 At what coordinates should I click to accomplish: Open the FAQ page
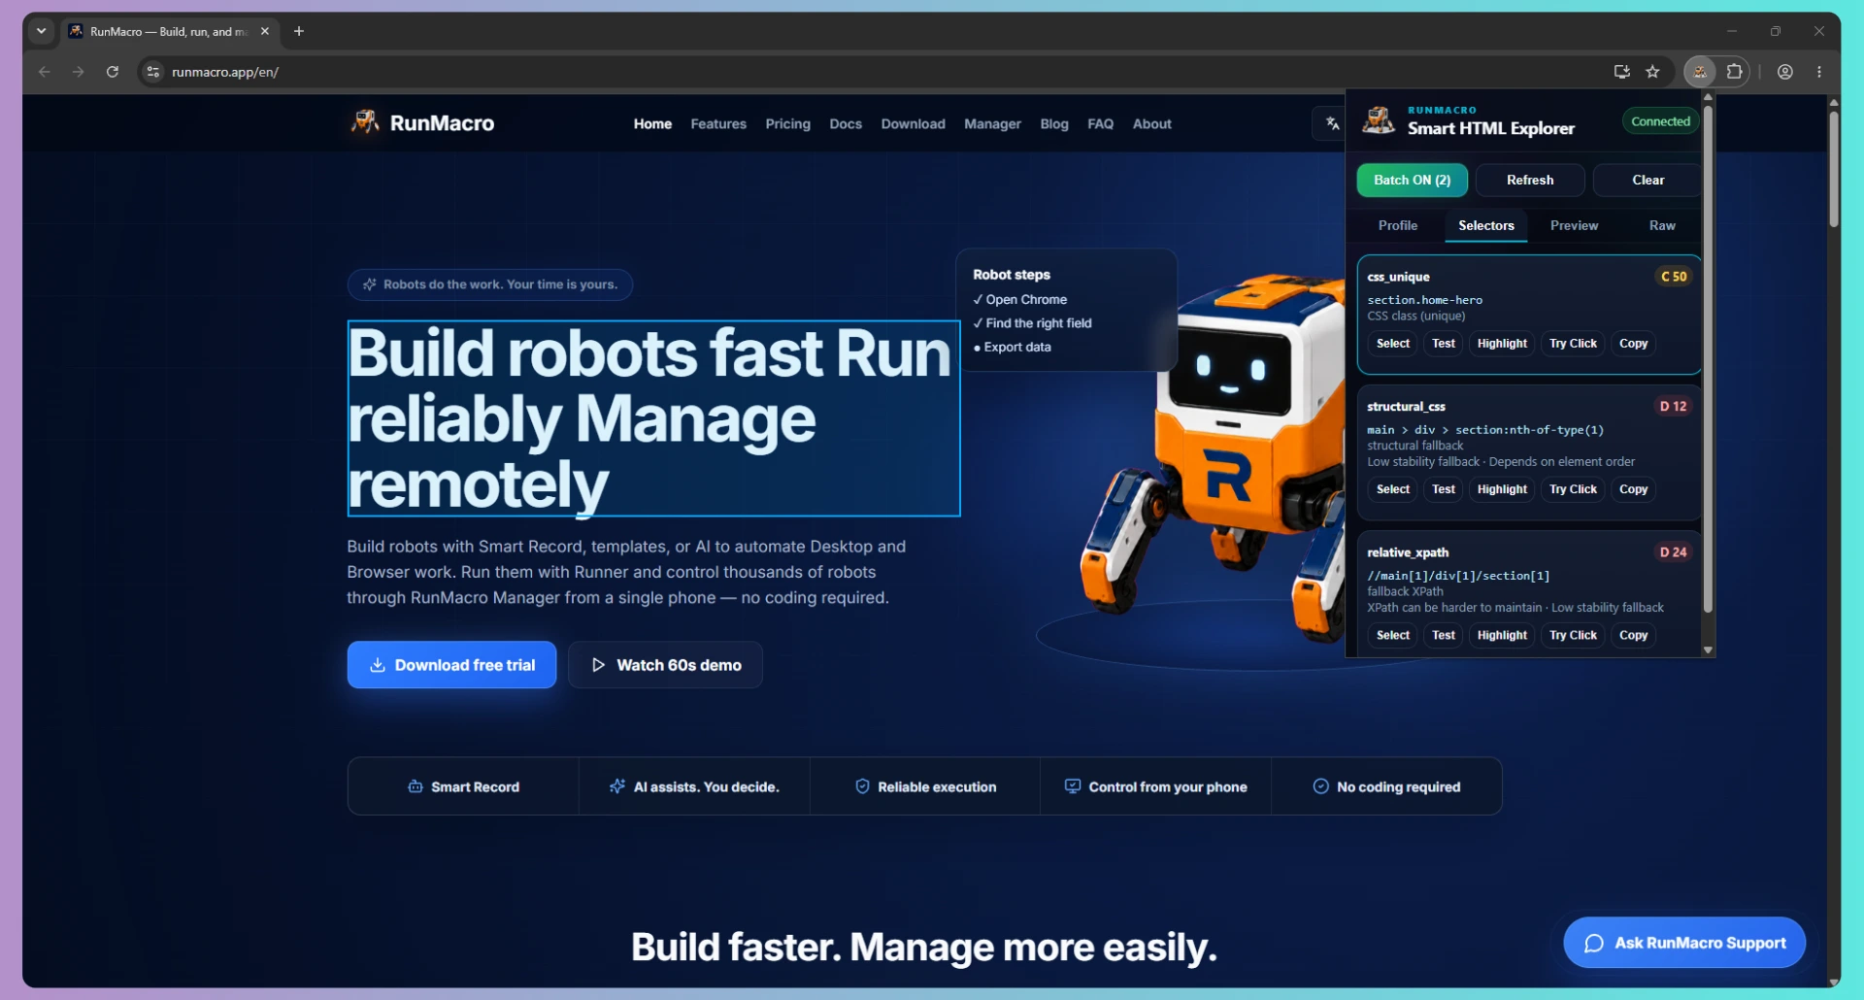pos(1100,123)
